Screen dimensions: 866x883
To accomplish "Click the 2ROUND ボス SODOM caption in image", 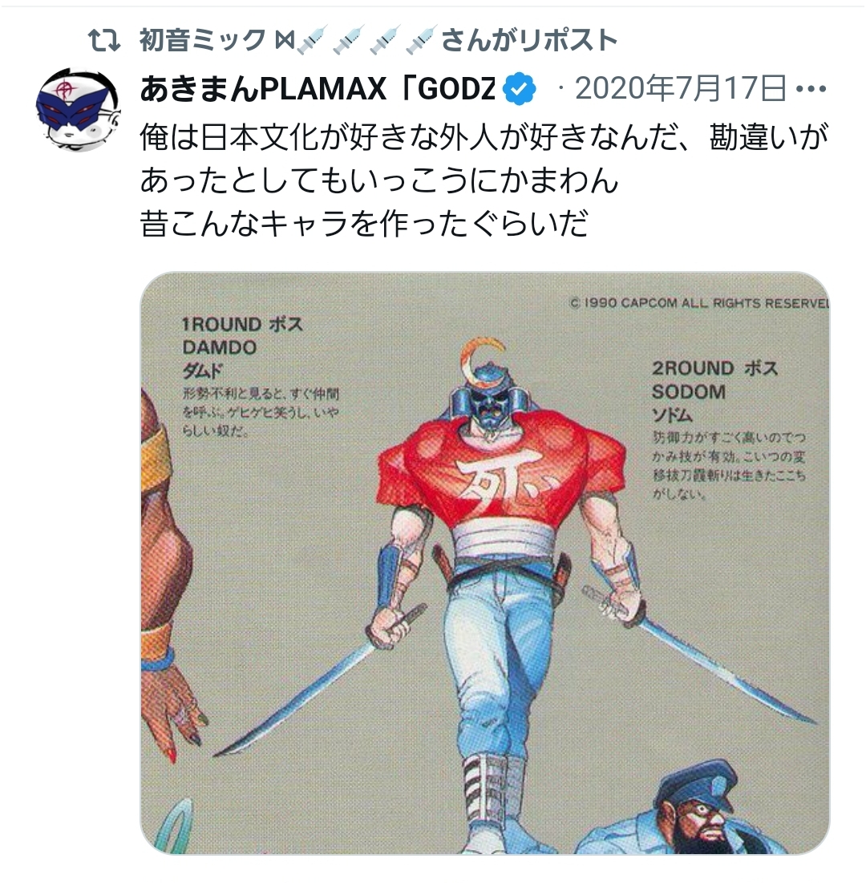I will [715, 391].
